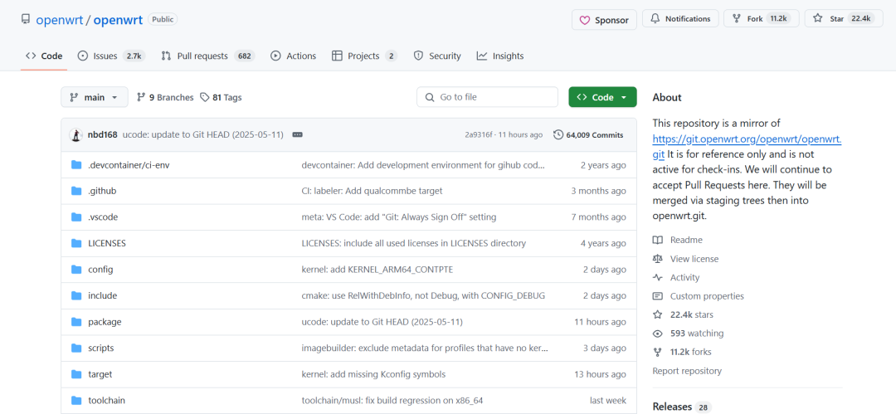896x414 pixels.
Task: Open the toolchain directory name
Action: (106, 400)
